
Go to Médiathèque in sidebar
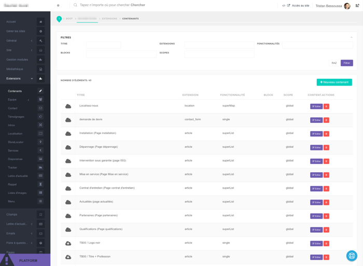point(15,69)
